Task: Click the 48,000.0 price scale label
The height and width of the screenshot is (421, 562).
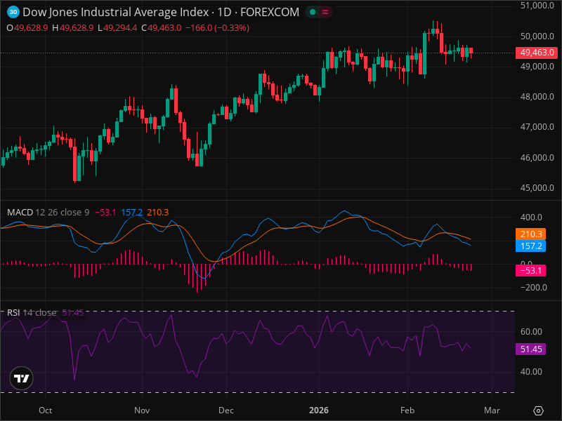Action: pos(537,97)
